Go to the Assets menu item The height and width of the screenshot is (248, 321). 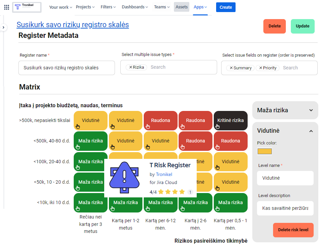coord(182,7)
